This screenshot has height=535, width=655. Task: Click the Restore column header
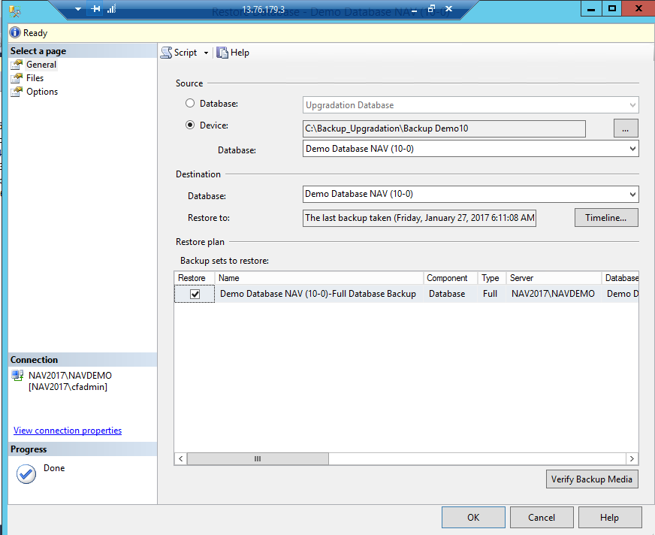[x=195, y=278]
